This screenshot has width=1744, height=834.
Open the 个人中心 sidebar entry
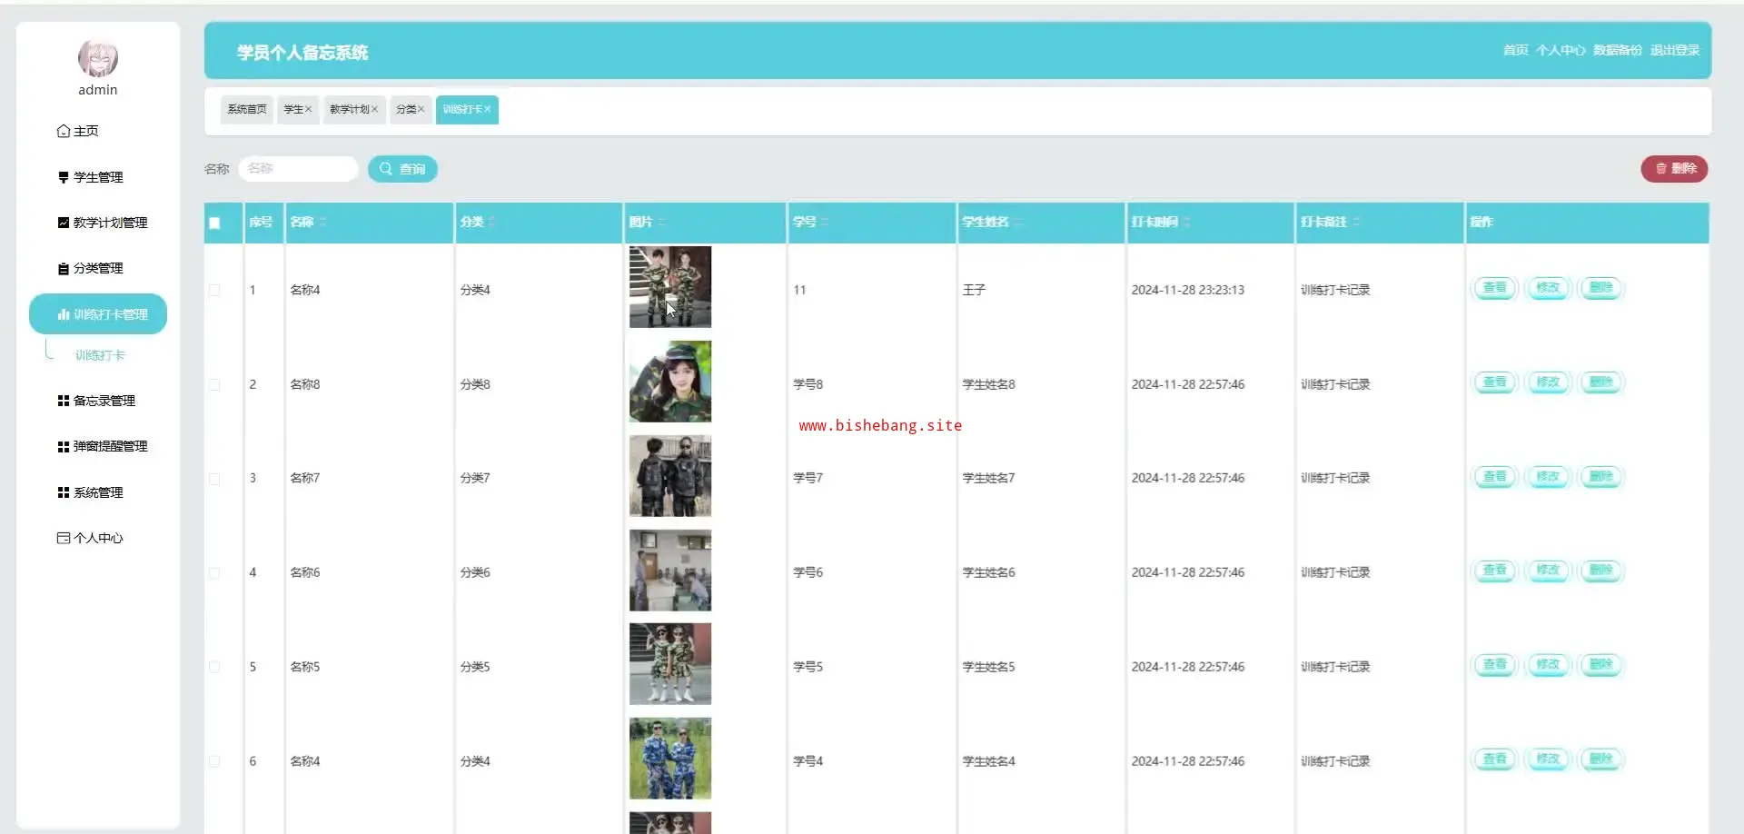(98, 538)
